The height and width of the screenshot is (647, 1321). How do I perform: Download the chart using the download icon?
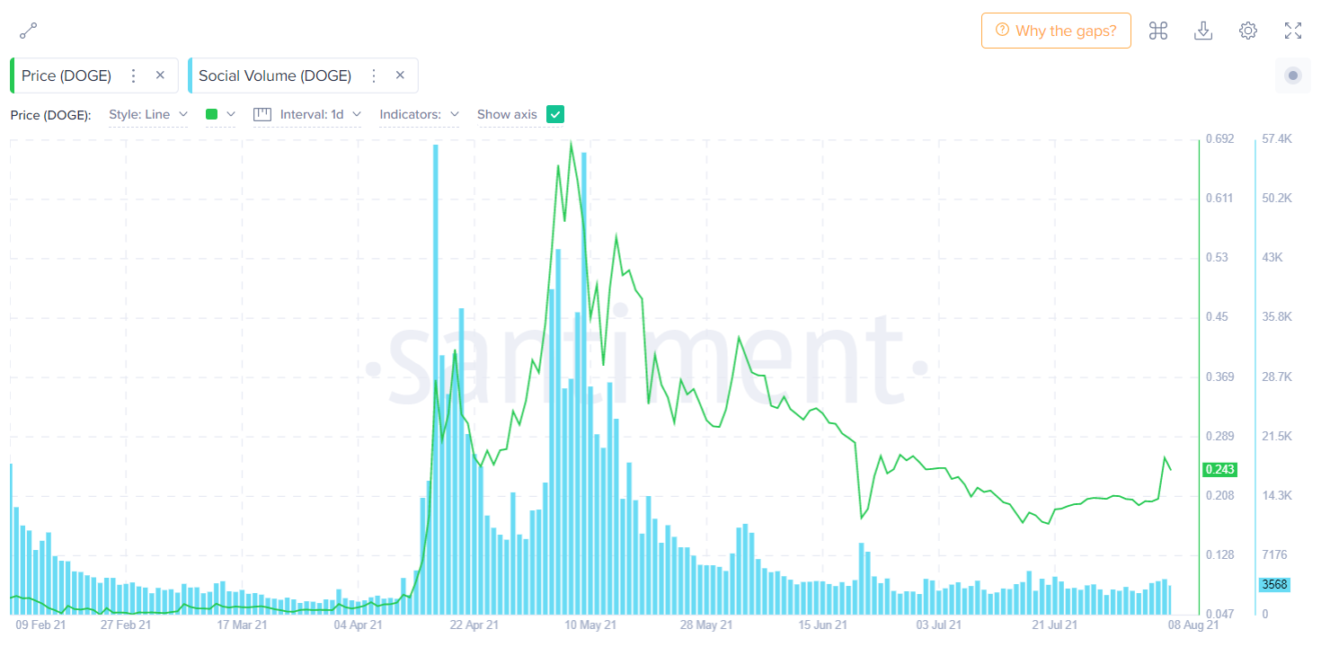[x=1203, y=31]
